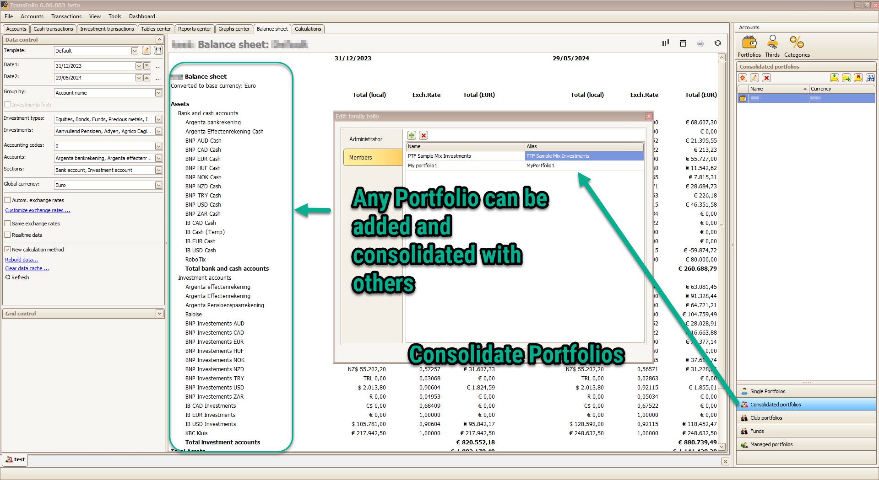
Task: Disable the New calculation method option
Action: 8,249
